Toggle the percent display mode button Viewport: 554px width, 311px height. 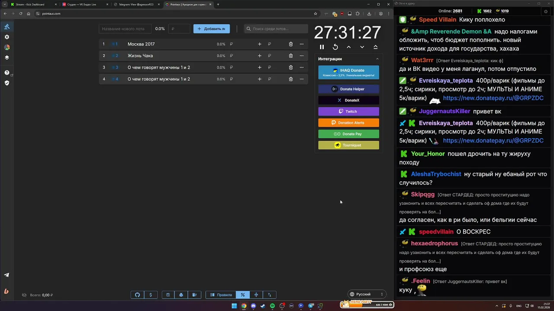tap(243, 295)
